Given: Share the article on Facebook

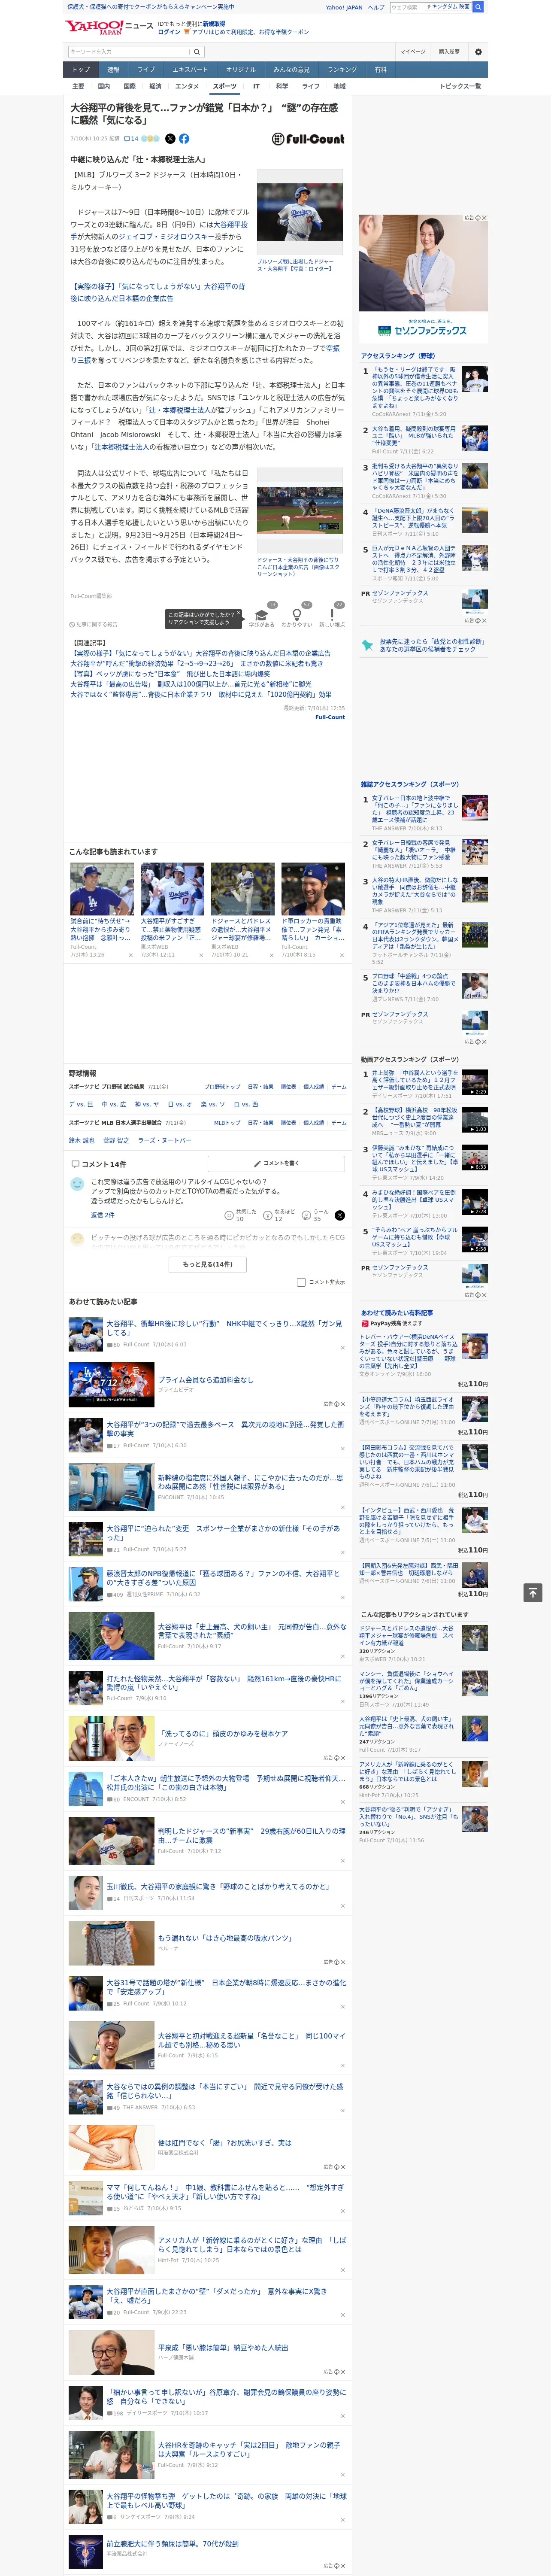Looking at the screenshot, I should [x=184, y=139].
